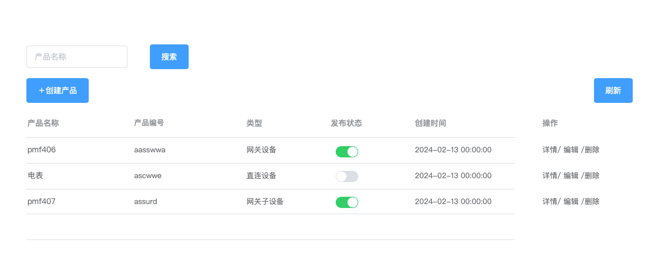Click 编辑 edit for 电表 row
The height and width of the screenshot is (276, 649).
(x=571, y=176)
